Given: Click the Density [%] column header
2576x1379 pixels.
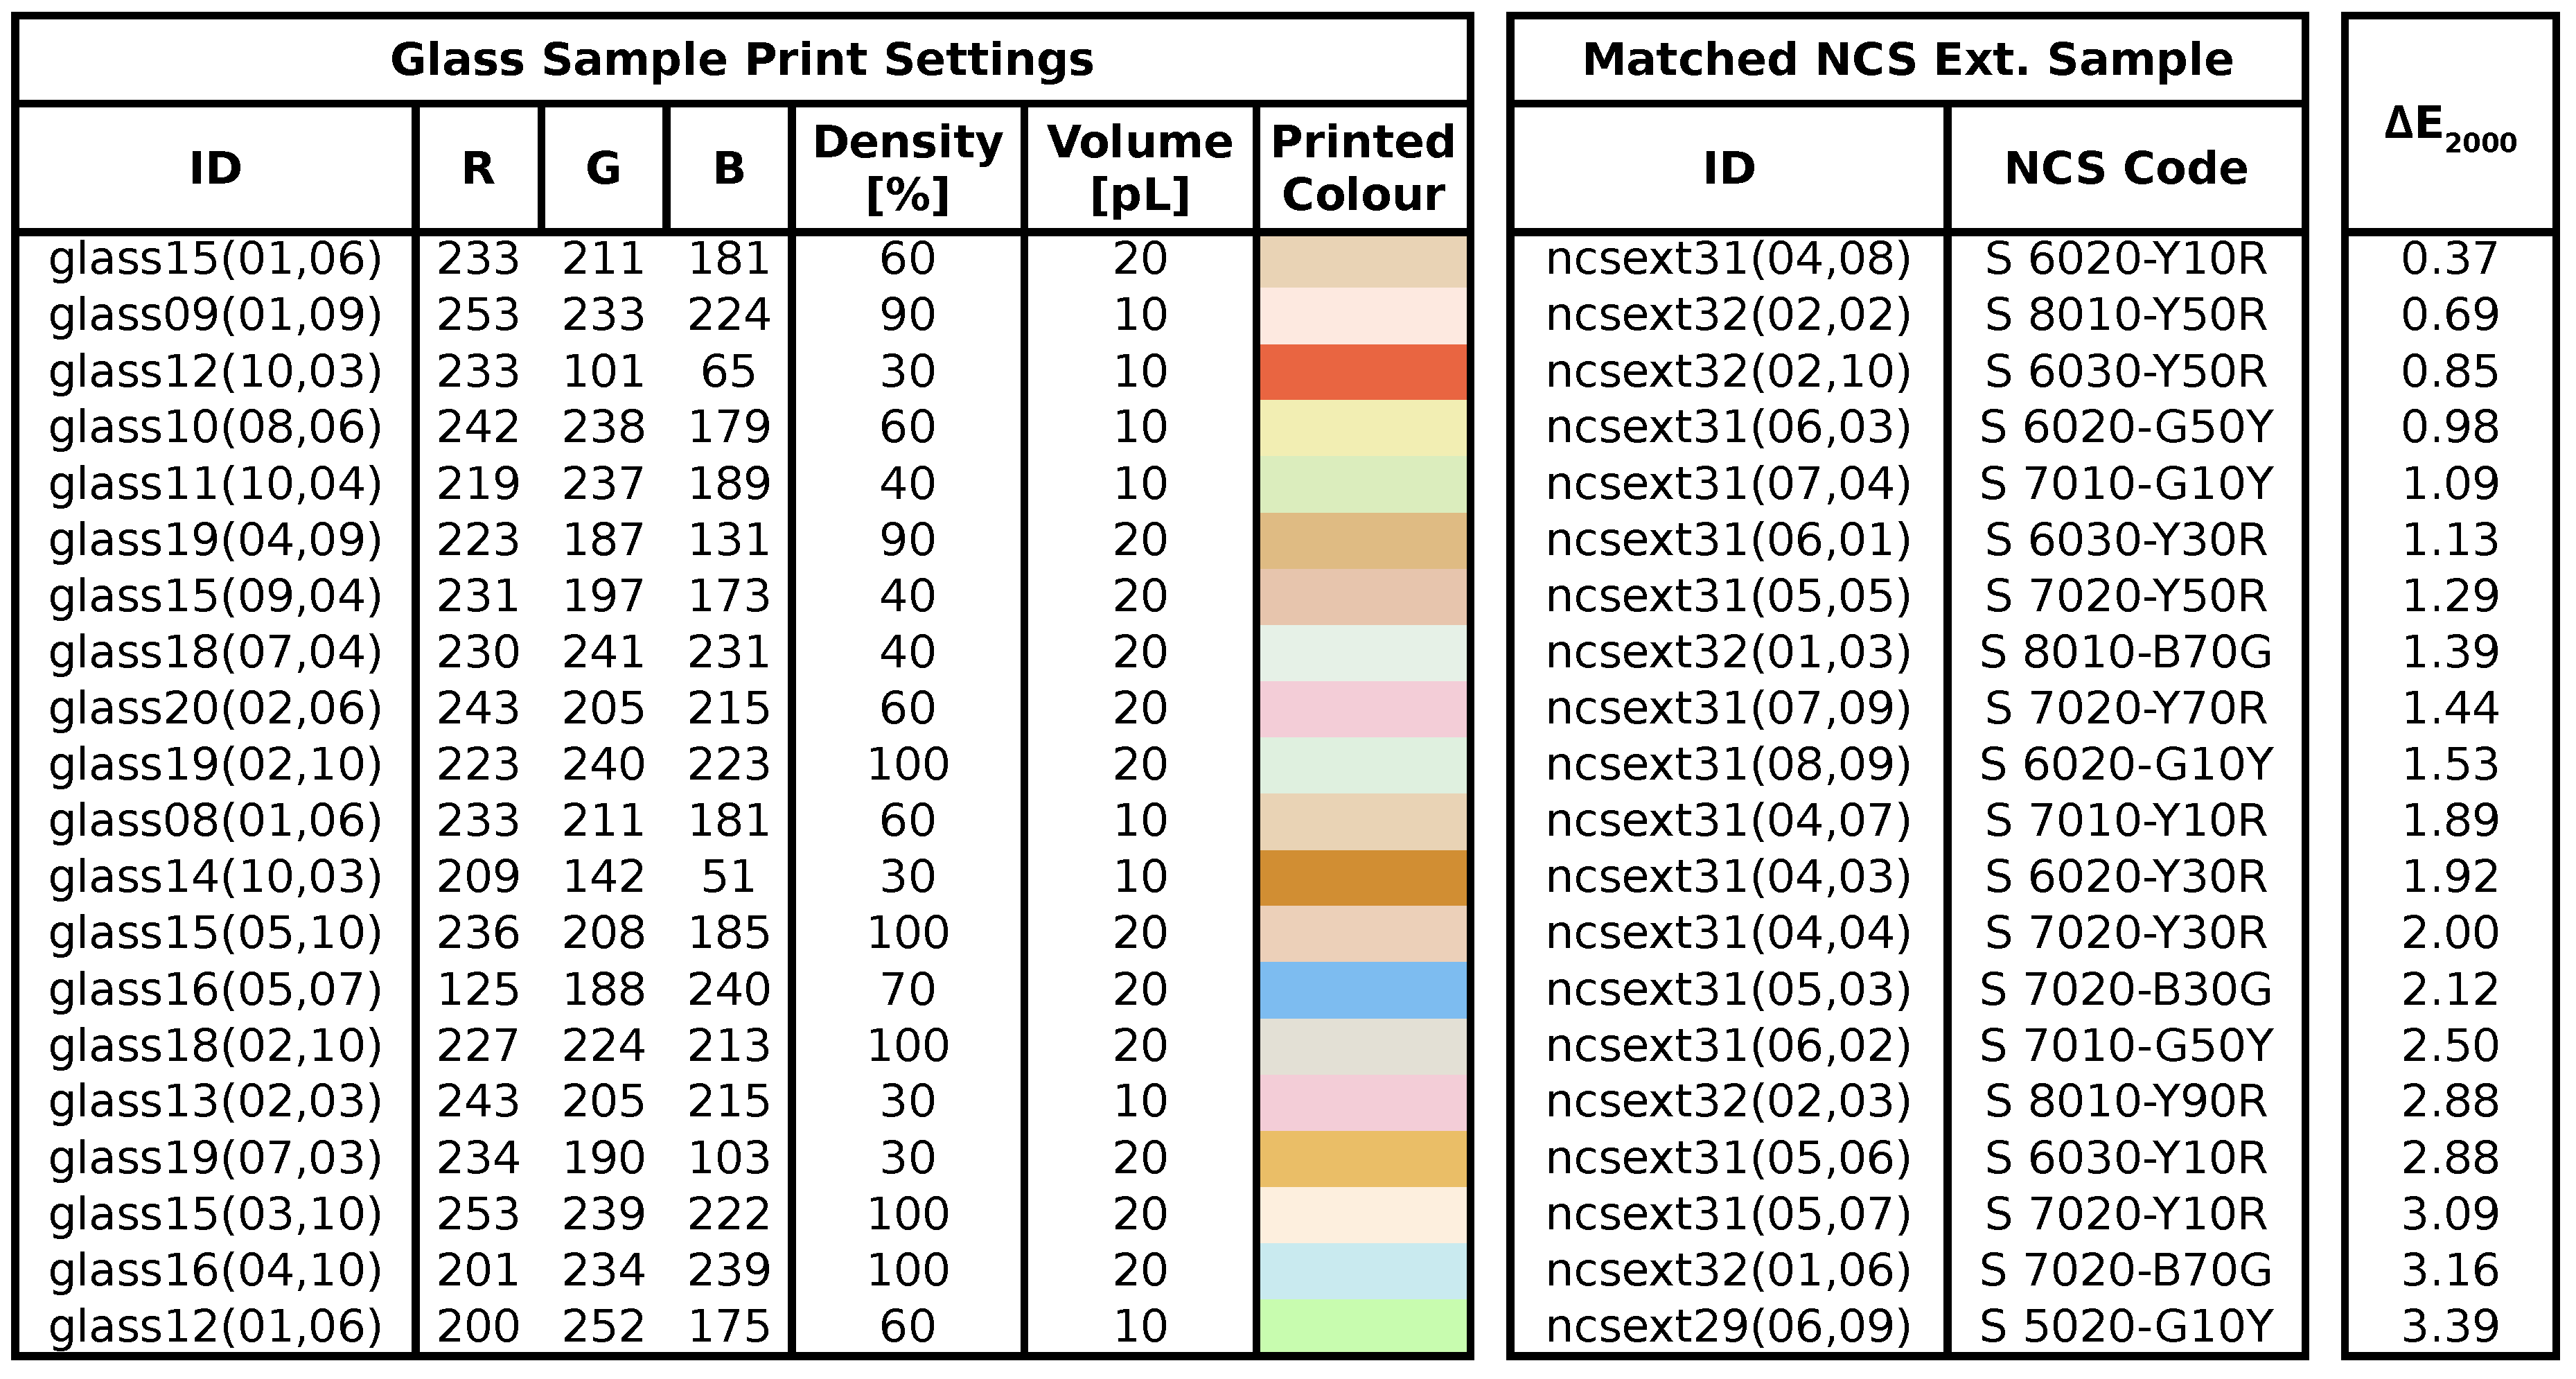Looking at the screenshot, I should (907, 168).
